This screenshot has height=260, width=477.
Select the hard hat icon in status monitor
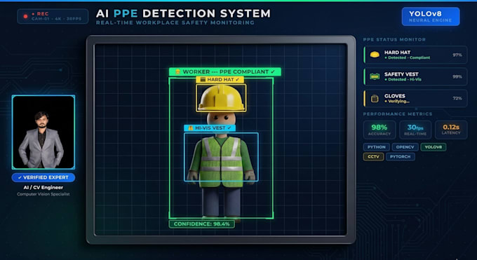tap(375, 55)
